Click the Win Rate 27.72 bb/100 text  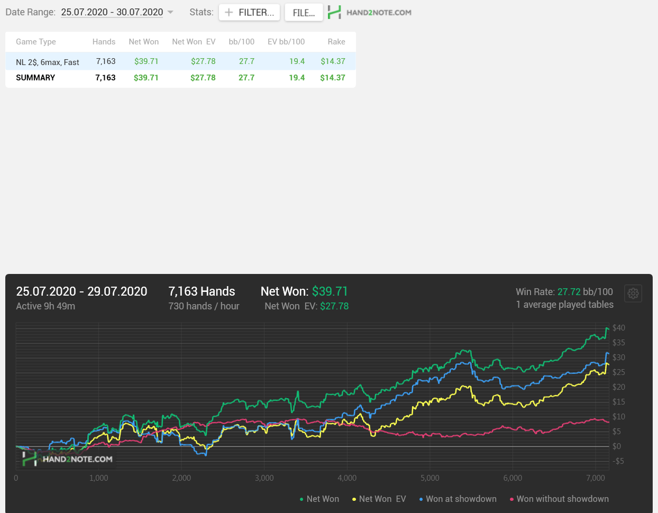564,292
